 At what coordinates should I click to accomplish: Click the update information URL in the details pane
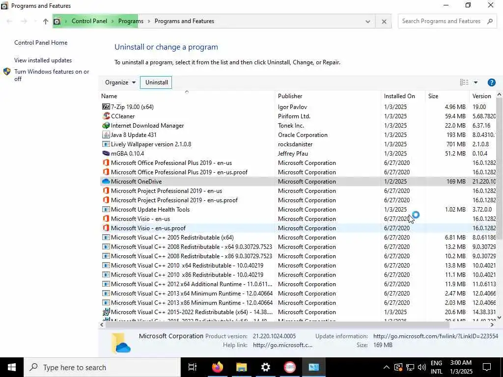[436, 336]
